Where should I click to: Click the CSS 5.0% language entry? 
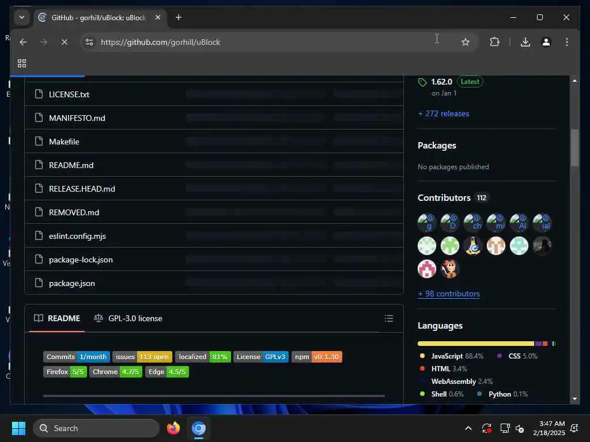pos(518,356)
